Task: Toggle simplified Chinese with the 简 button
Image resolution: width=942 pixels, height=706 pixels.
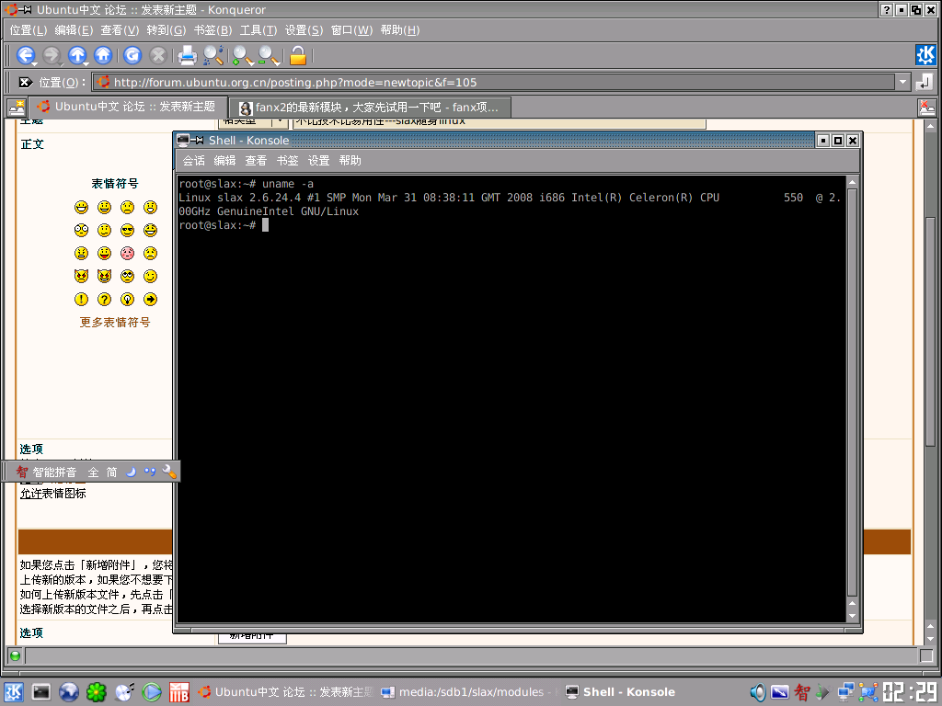Action: (111, 473)
